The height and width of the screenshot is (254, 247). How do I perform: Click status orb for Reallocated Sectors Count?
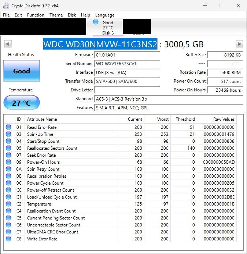coord(8,148)
